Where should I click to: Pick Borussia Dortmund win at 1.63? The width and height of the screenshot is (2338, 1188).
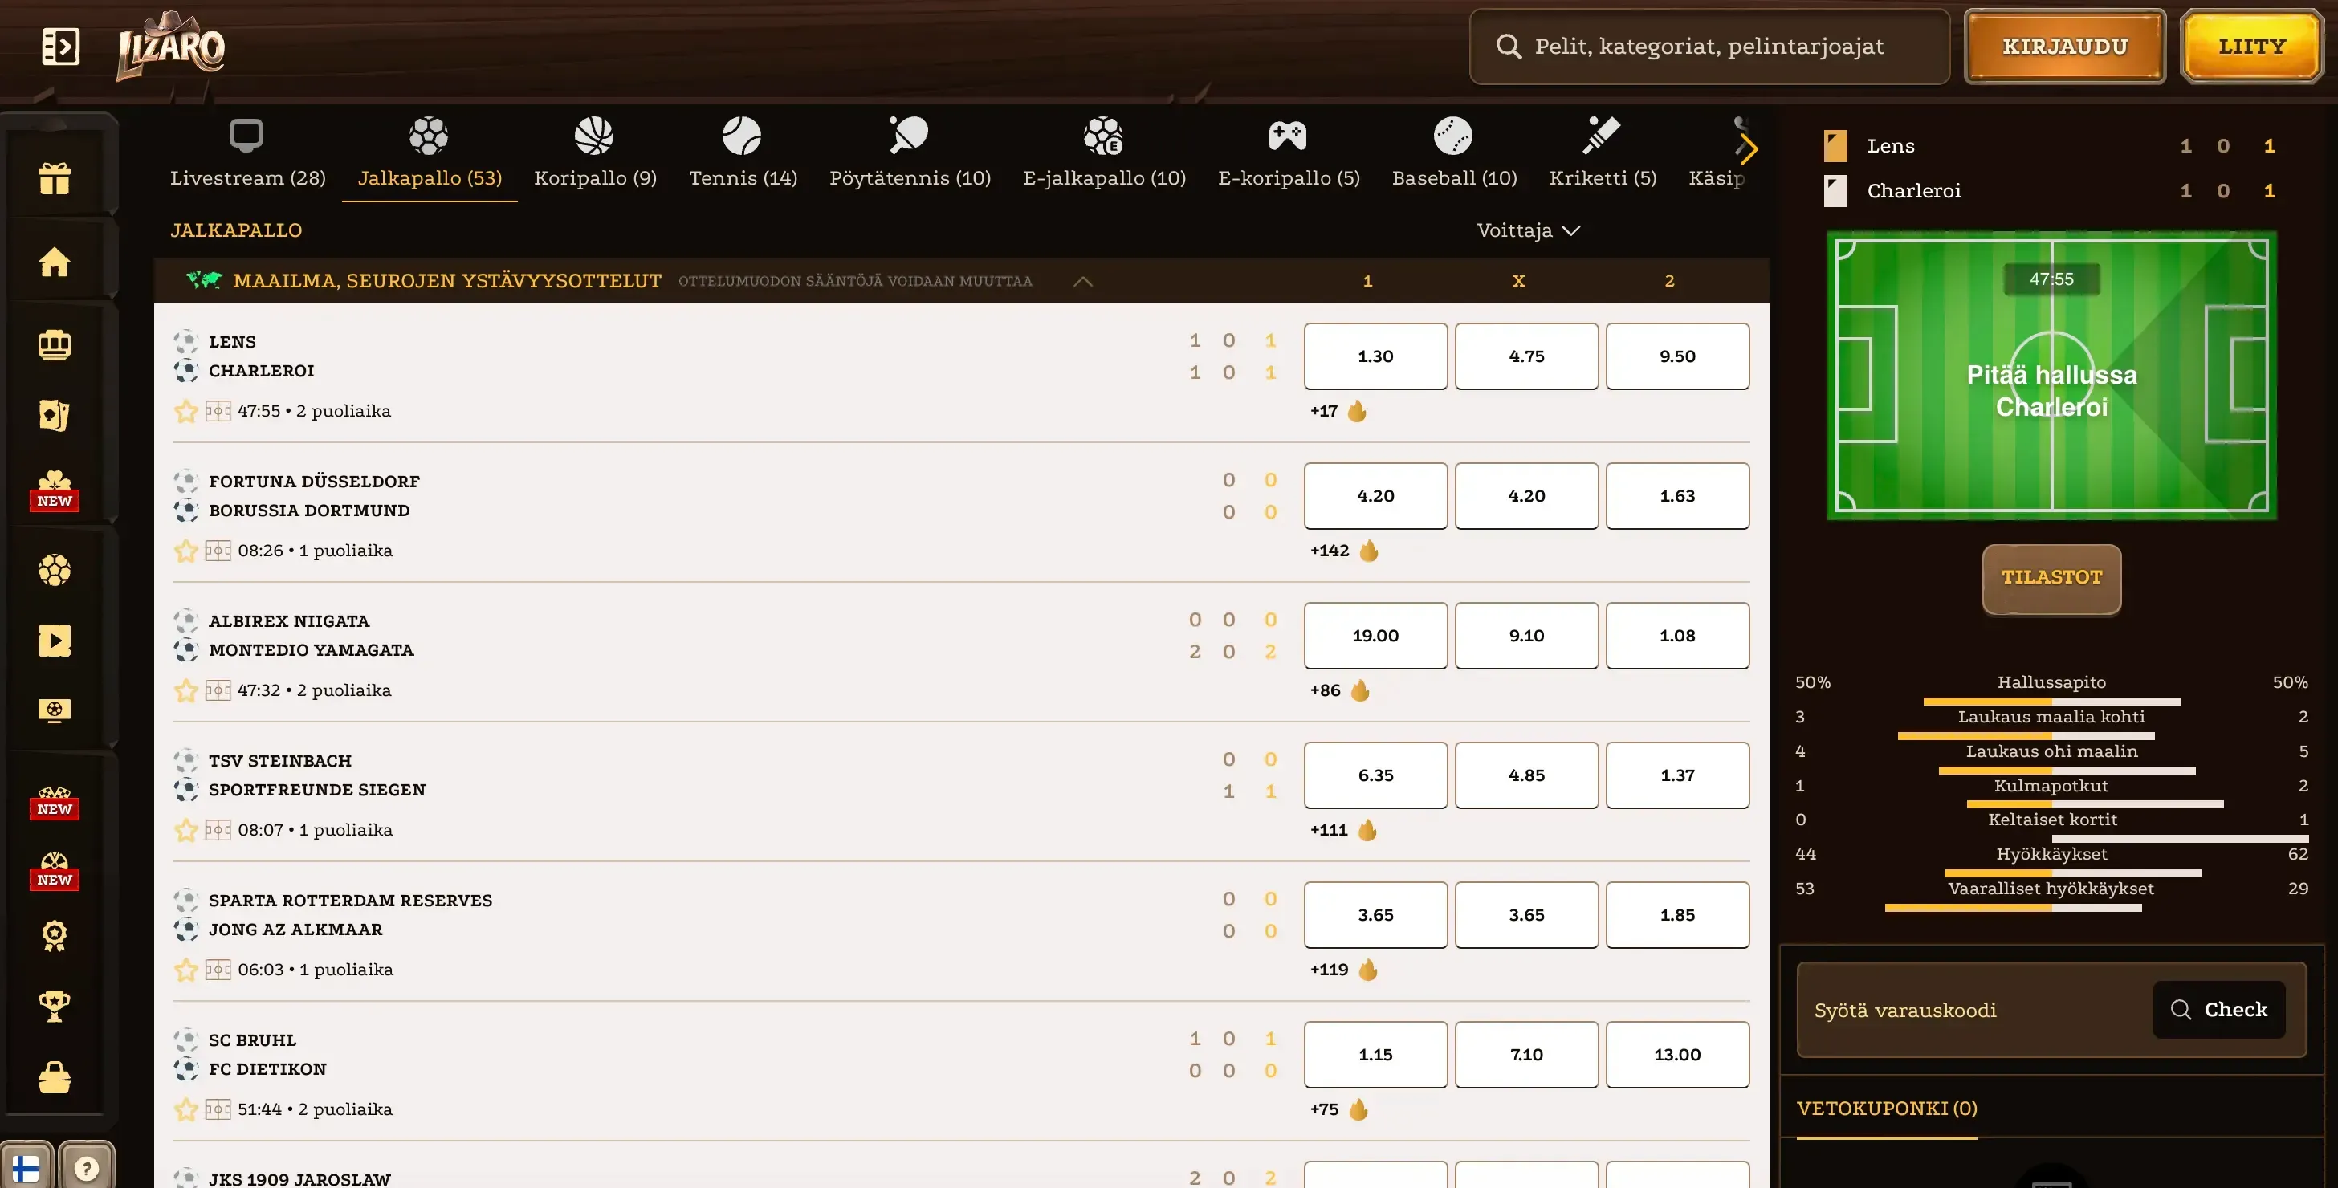pos(1677,496)
